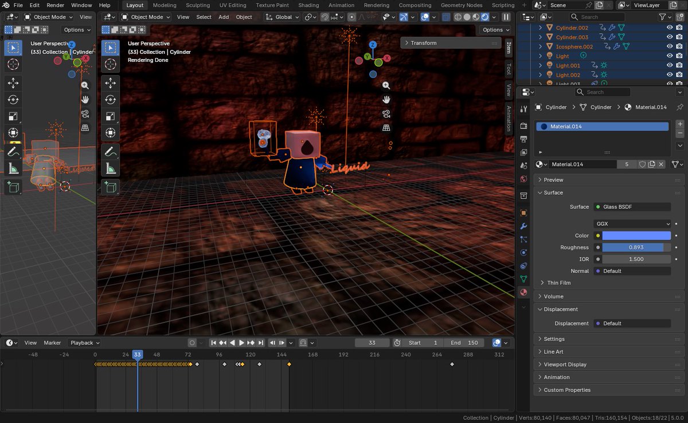Switch perspective/orthographic grid icon in main viewport

(386, 128)
